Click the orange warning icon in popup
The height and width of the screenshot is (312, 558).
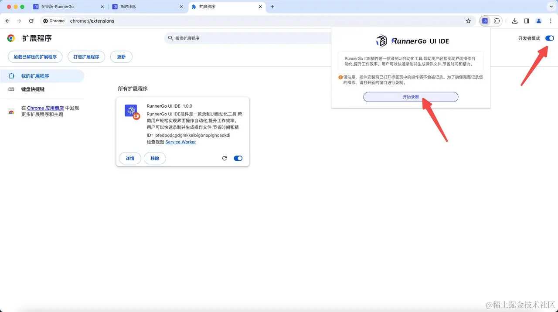pyautogui.click(x=340, y=77)
